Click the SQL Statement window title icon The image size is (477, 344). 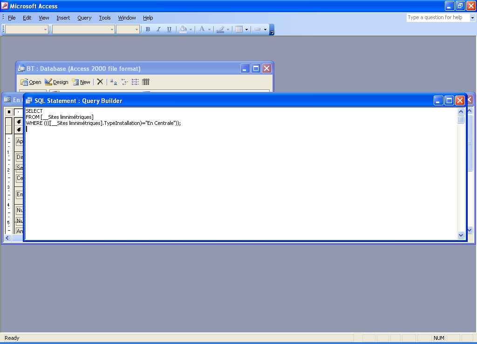(x=29, y=101)
